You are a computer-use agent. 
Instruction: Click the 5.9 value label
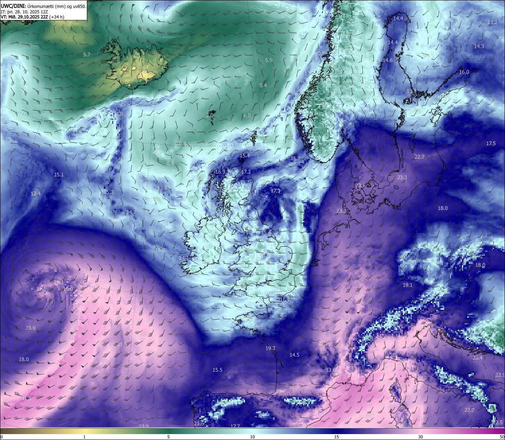(x=269, y=60)
